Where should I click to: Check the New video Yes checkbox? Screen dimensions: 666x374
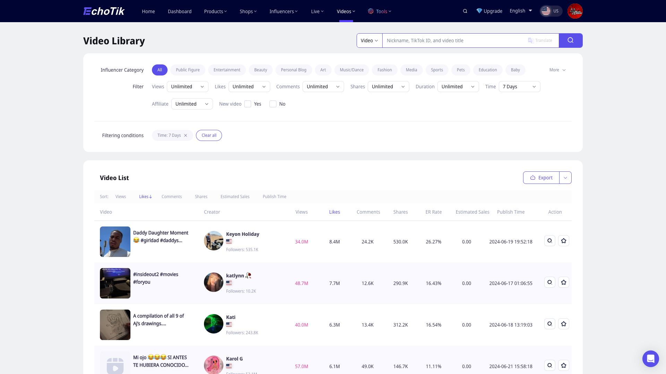248,104
